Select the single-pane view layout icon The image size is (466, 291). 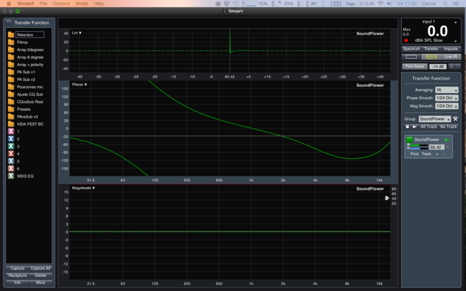click(411, 57)
